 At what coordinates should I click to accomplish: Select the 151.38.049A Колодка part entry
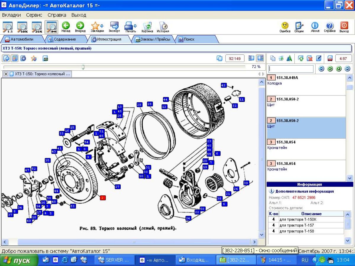point(306,80)
